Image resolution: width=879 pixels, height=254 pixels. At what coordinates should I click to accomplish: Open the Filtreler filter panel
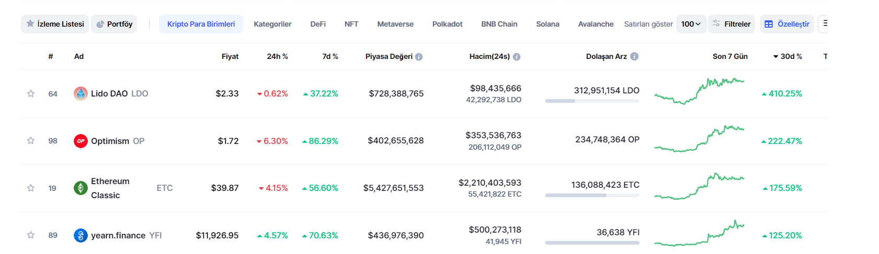tap(731, 24)
